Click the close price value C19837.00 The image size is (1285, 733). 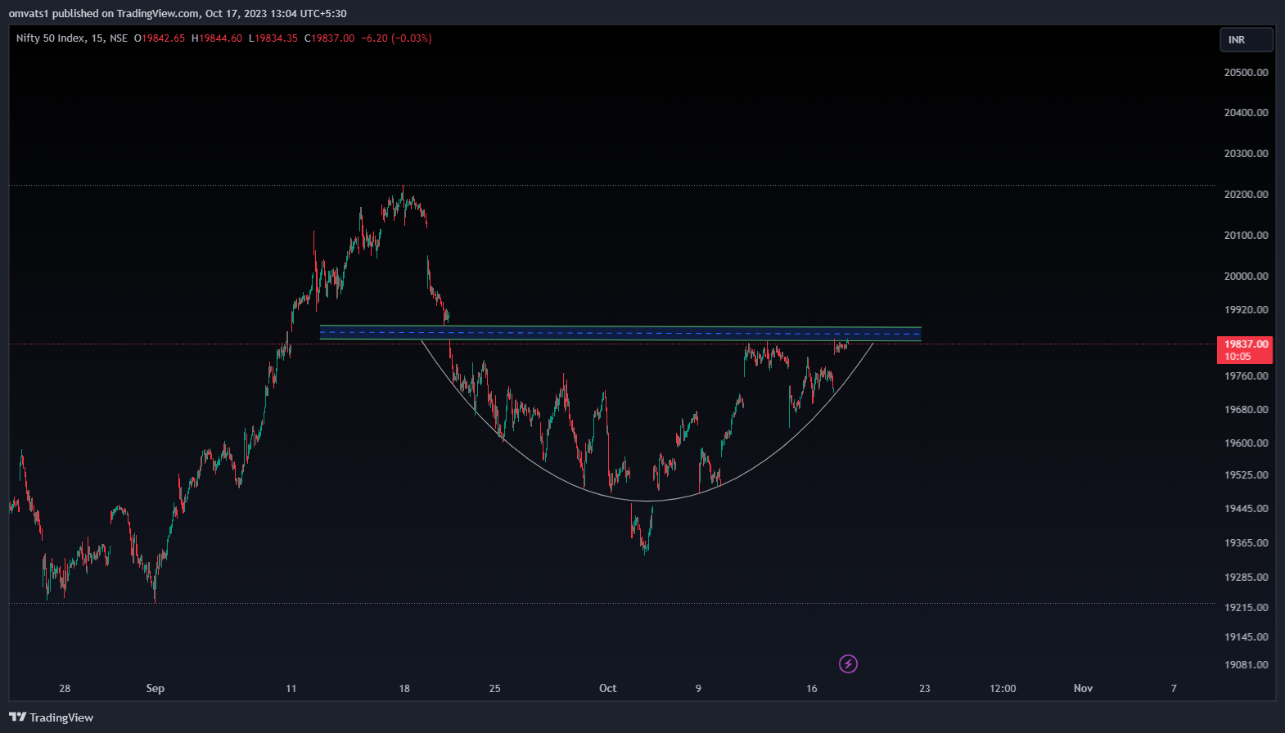tap(330, 38)
